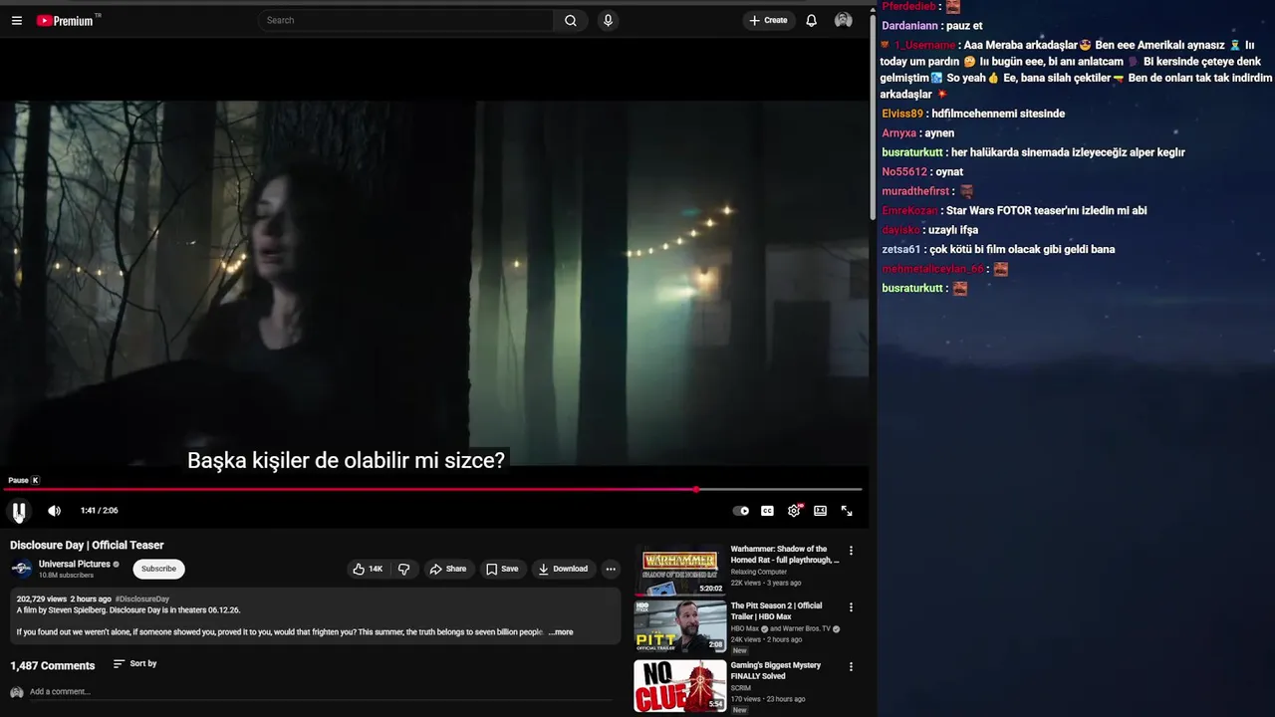Open more actions ellipsis under video
The height and width of the screenshot is (717, 1275).
[x=611, y=569]
